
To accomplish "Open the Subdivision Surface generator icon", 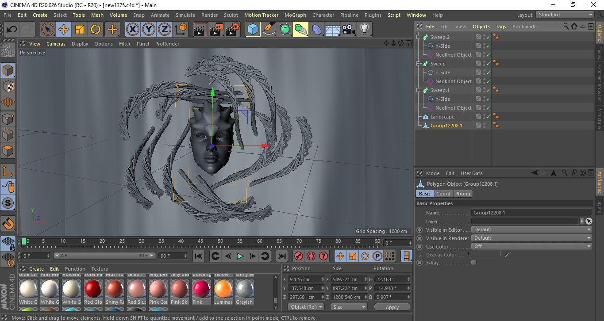I will 285,30.
